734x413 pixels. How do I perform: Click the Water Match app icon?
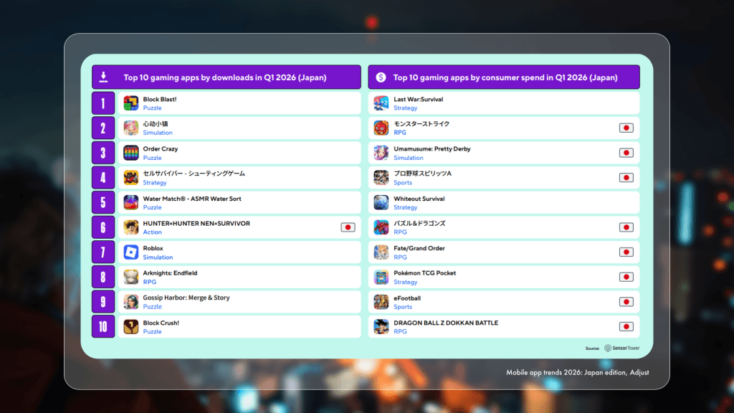[131, 202]
